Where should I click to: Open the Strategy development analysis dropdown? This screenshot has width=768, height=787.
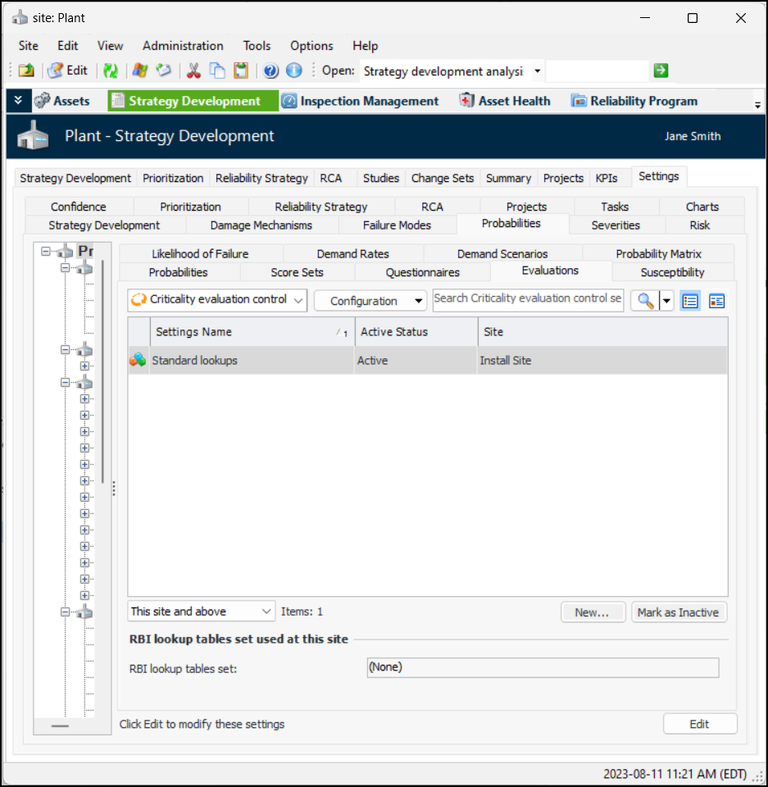tap(537, 71)
